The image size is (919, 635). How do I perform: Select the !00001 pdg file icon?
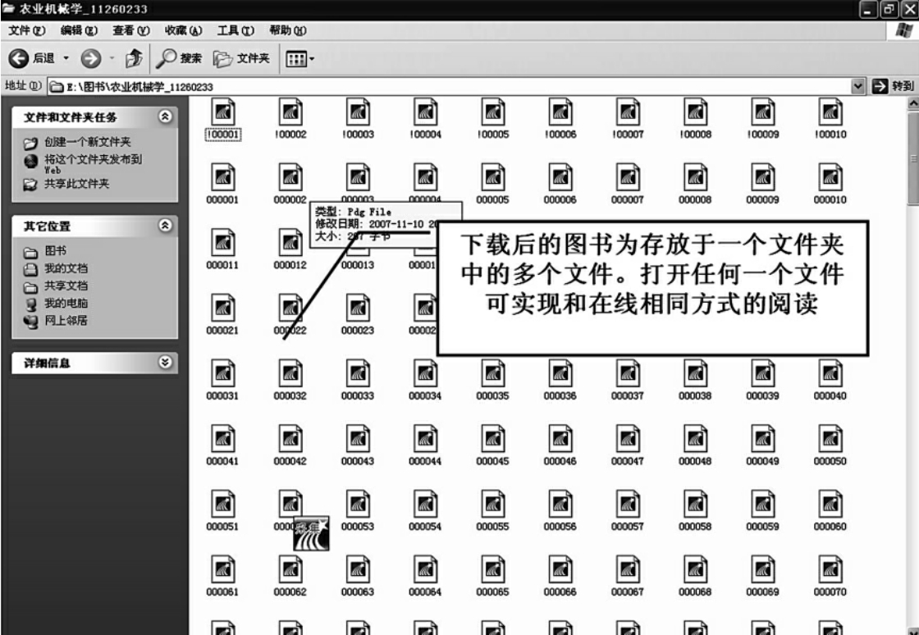pos(222,112)
